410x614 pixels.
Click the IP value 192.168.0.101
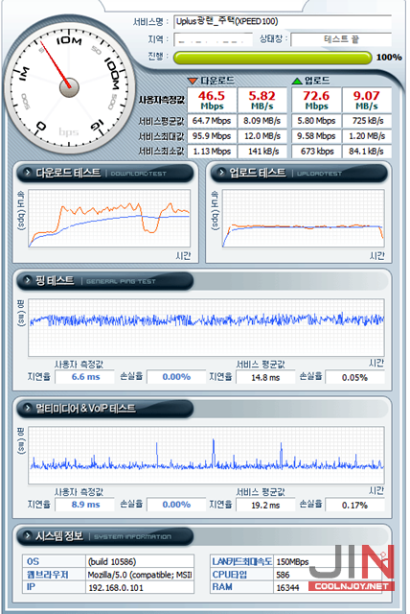point(140,588)
